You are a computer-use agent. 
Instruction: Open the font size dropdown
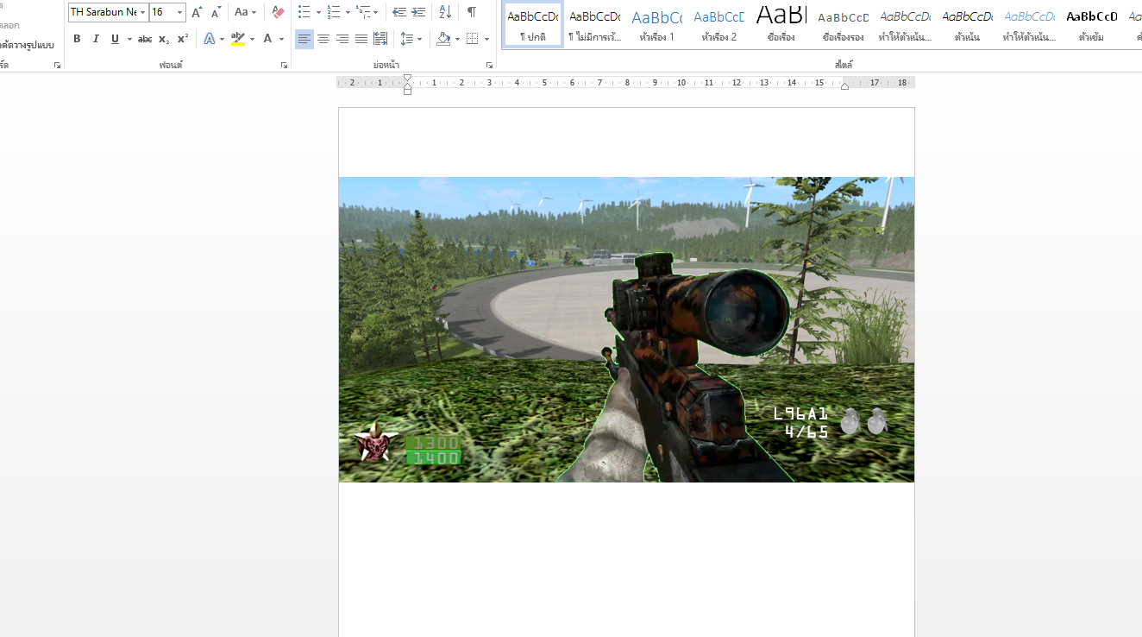[x=179, y=12]
